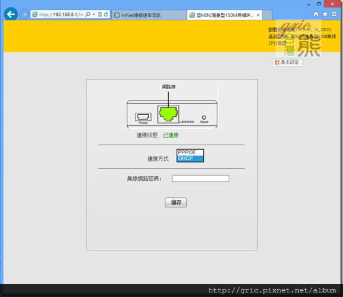Close the browser window

[x=332, y=4]
